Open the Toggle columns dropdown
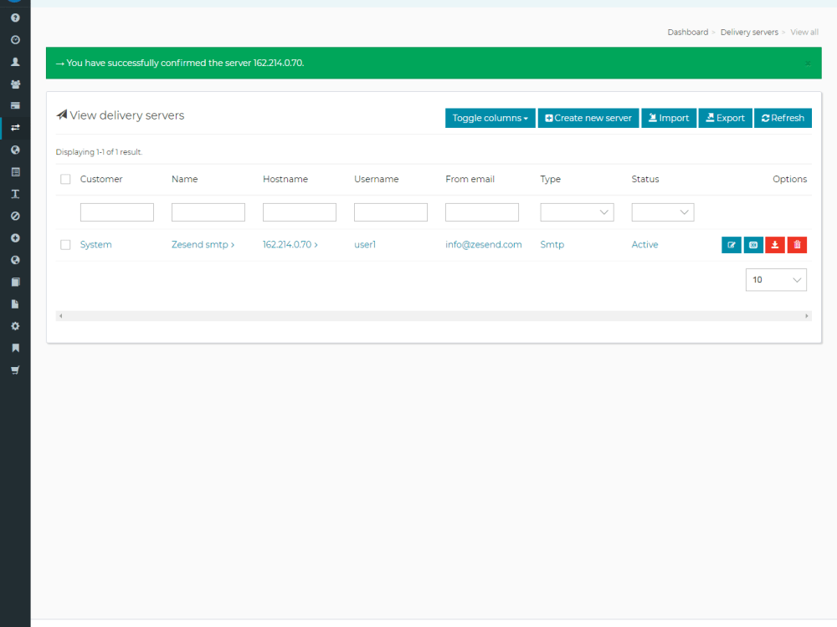Viewport: 837px width, 627px height. click(490, 118)
